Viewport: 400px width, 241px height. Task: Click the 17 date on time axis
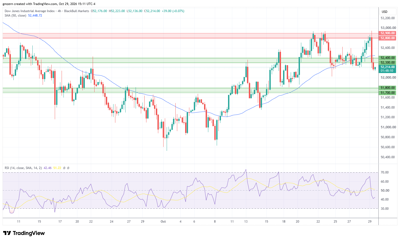tap(60, 222)
